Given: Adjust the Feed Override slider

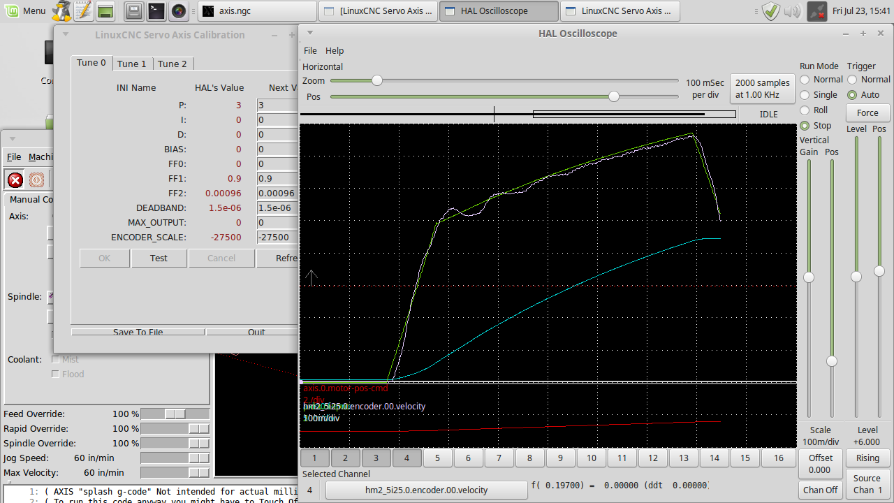Looking at the screenshot, I should point(175,414).
